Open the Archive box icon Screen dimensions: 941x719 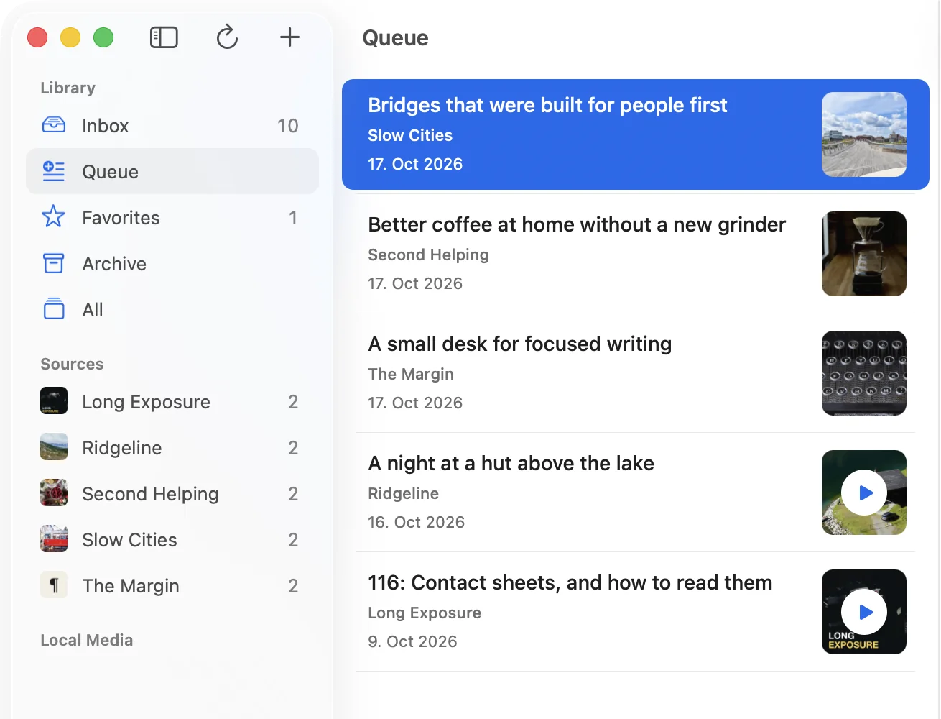(54, 263)
